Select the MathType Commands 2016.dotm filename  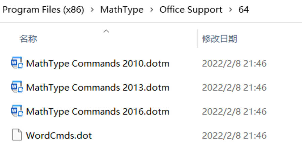pos(98,111)
